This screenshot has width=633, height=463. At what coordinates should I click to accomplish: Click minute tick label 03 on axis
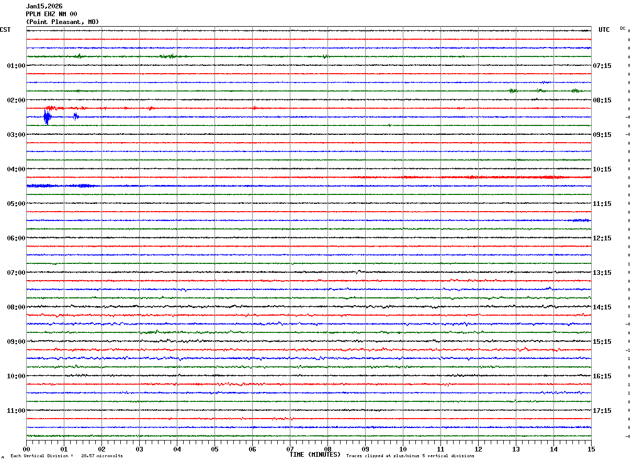pyautogui.click(x=139, y=449)
